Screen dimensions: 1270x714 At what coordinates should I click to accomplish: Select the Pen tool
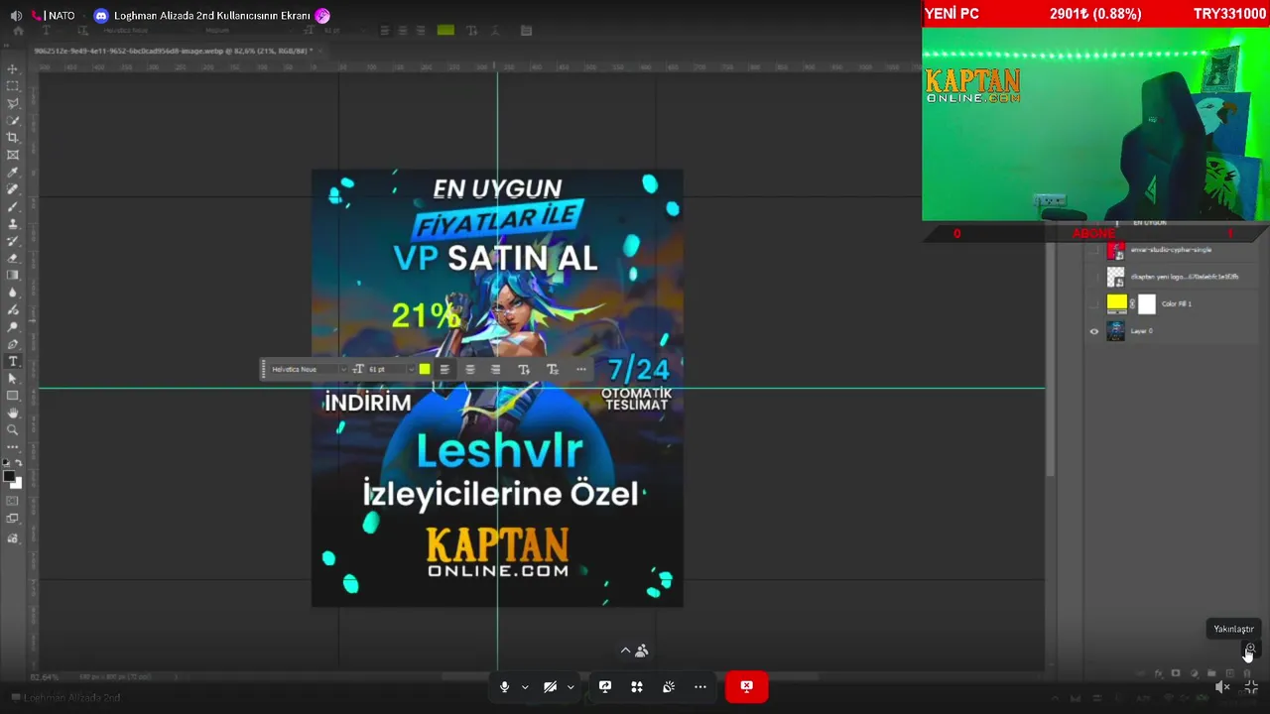(x=13, y=344)
